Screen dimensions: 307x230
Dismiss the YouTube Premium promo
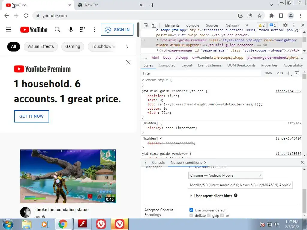pyautogui.click(x=128, y=62)
